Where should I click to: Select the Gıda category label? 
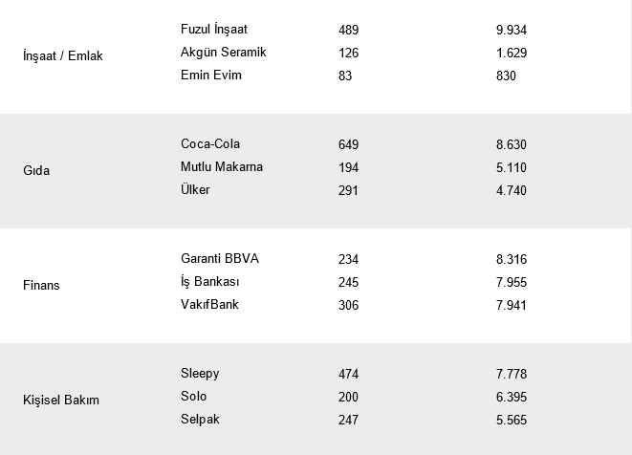pyautogui.click(x=37, y=171)
